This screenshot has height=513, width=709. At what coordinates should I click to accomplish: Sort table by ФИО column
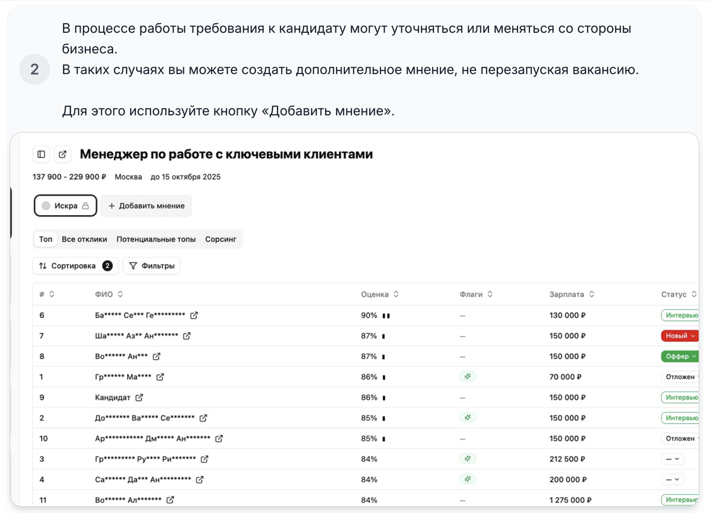tap(120, 294)
